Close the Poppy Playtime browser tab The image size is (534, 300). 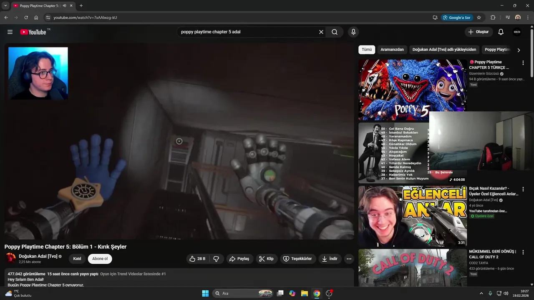71,6
